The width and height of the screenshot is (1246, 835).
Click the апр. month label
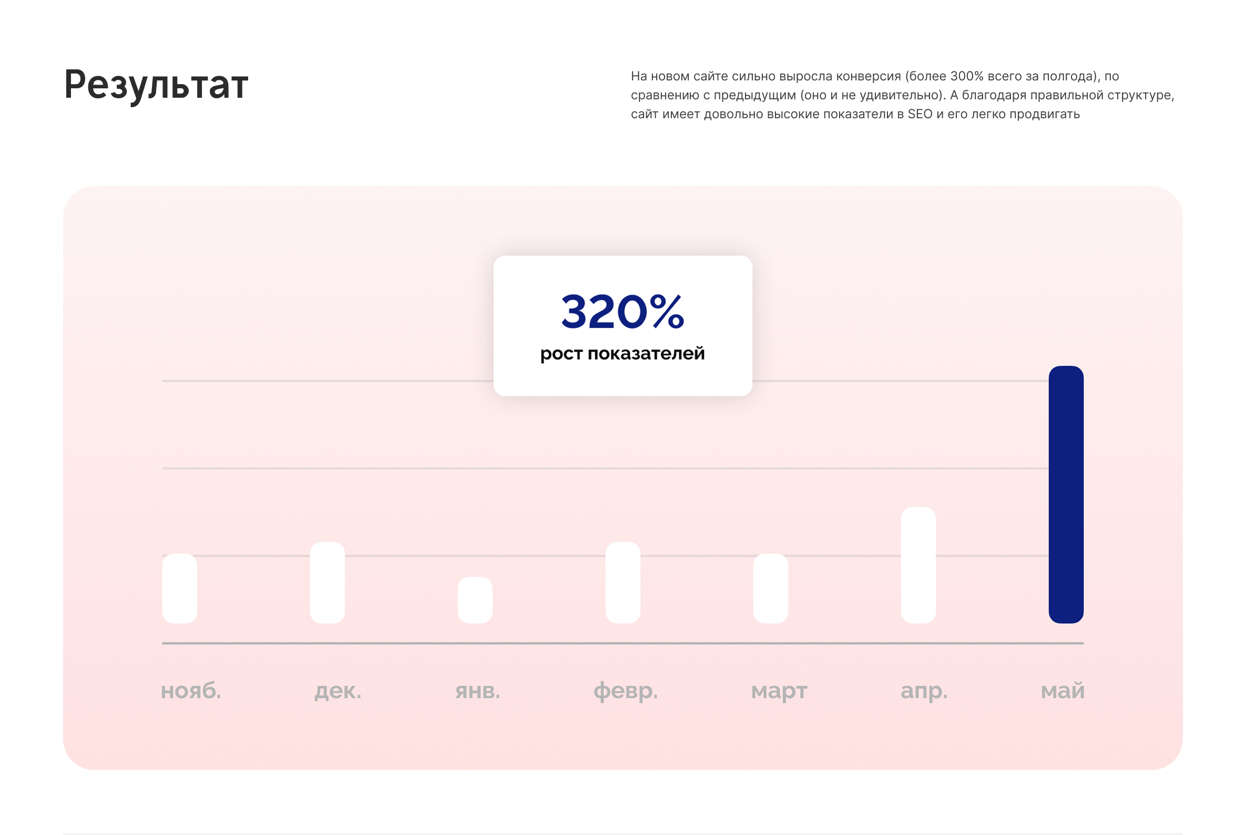(x=924, y=690)
